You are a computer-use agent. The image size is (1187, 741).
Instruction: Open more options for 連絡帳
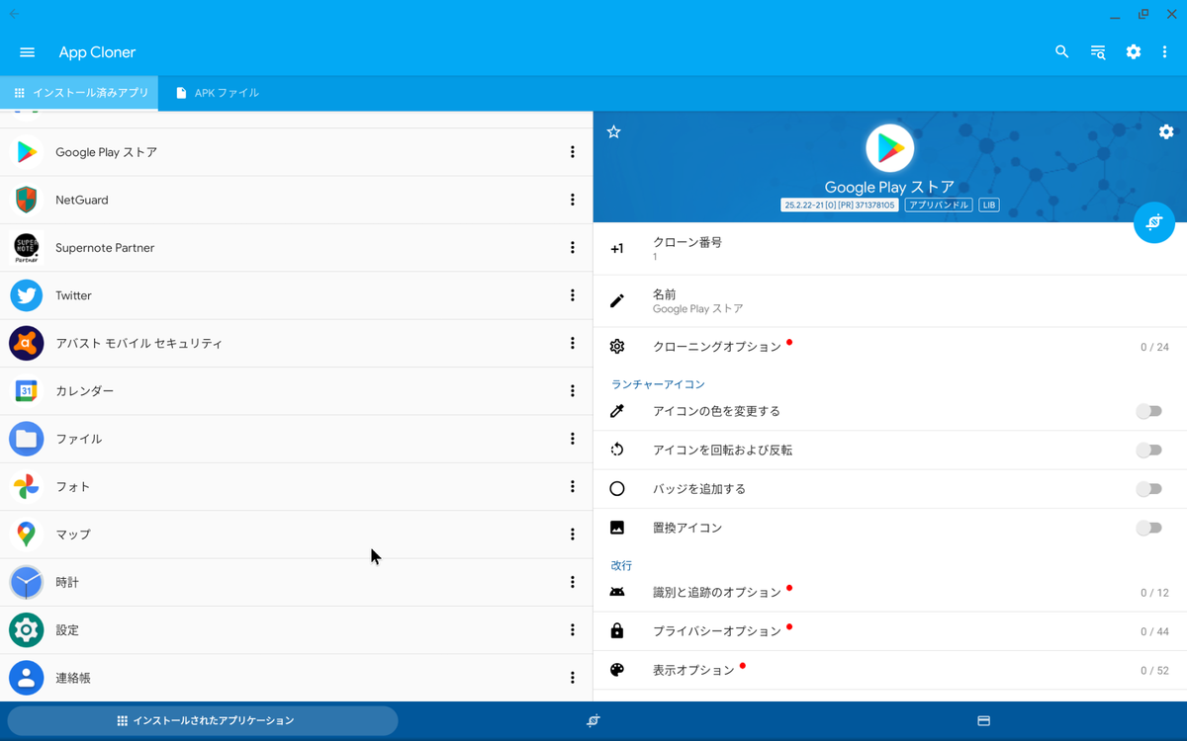pos(572,678)
